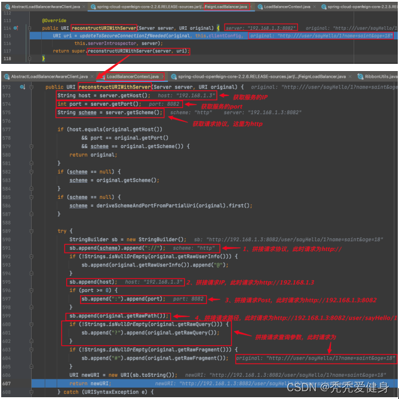
Task: Click sb.append("?") getRawQuery line
Action: (151, 333)
